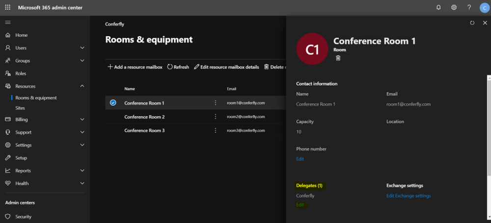Viewport: 491px width, 223px height.
Task: Click the Settings gear in sidebar
Action: (x=8, y=145)
